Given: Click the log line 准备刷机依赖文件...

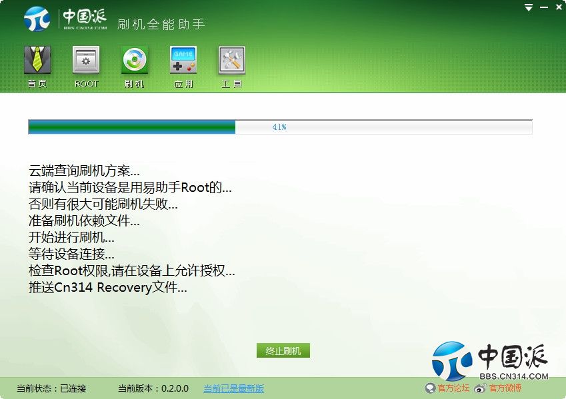Looking at the screenshot, I should [84, 220].
